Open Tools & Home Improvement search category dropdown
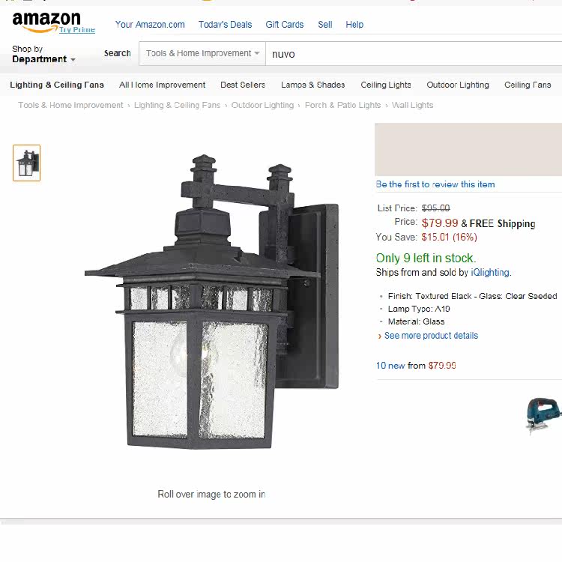 [202, 53]
